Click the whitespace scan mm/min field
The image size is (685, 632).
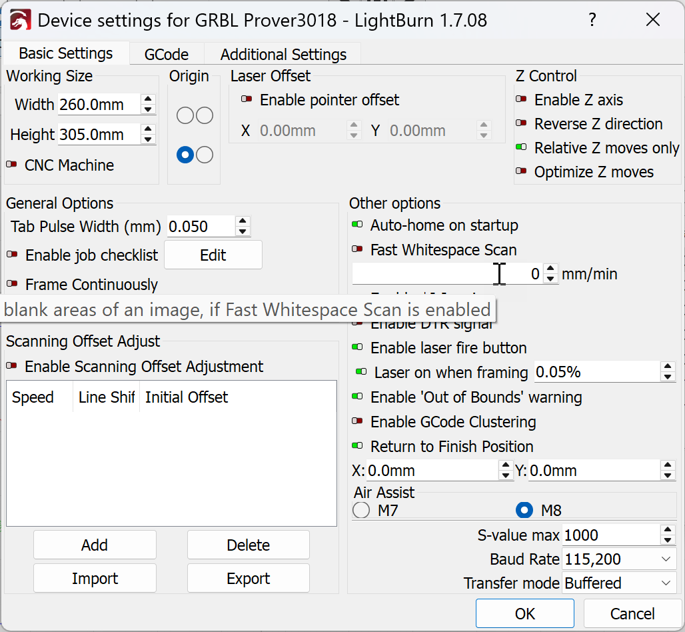tap(448, 273)
